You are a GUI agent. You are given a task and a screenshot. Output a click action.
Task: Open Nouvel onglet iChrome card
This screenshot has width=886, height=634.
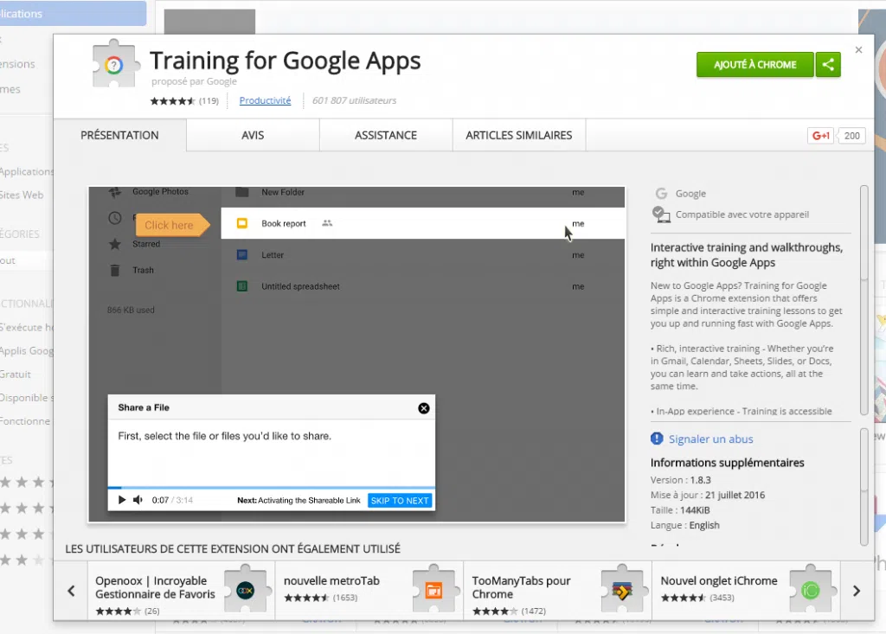[746, 591]
